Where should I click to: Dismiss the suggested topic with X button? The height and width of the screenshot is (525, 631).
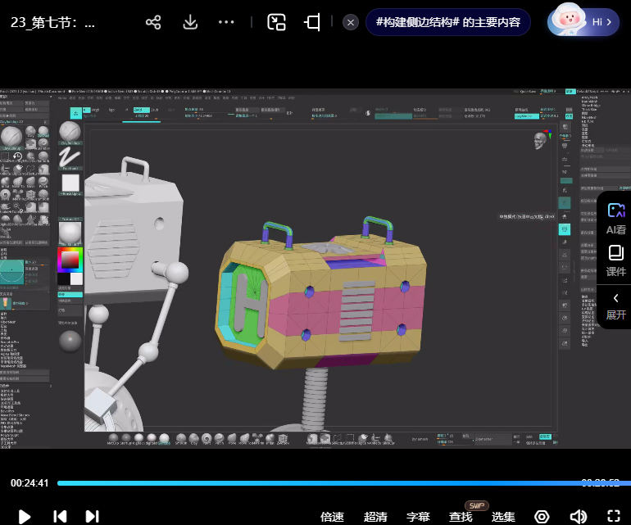(351, 22)
